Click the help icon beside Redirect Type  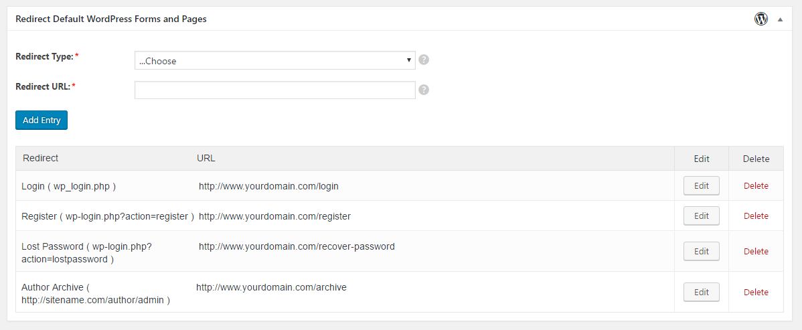pos(424,60)
